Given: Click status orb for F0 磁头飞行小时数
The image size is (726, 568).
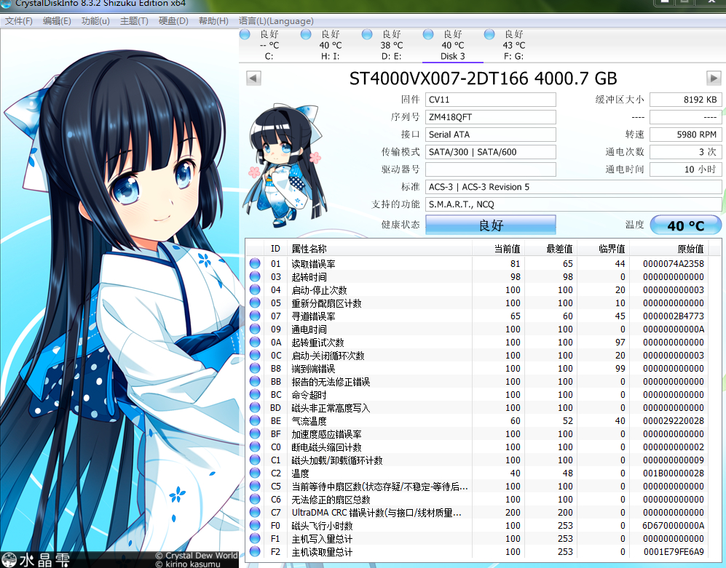Looking at the screenshot, I should coord(255,525).
